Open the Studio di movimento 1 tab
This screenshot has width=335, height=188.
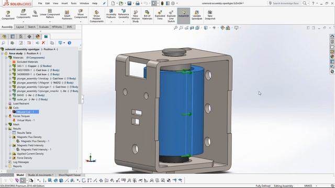41,175
